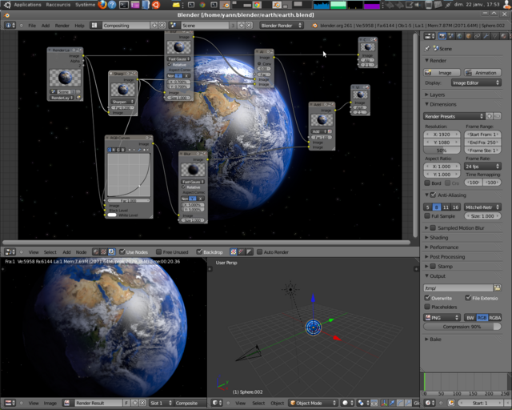Open the Node menu in node editor
Image resolution: width=512 pixels, height=410 pixels.
pyautogui.click(x=82, y=252)
